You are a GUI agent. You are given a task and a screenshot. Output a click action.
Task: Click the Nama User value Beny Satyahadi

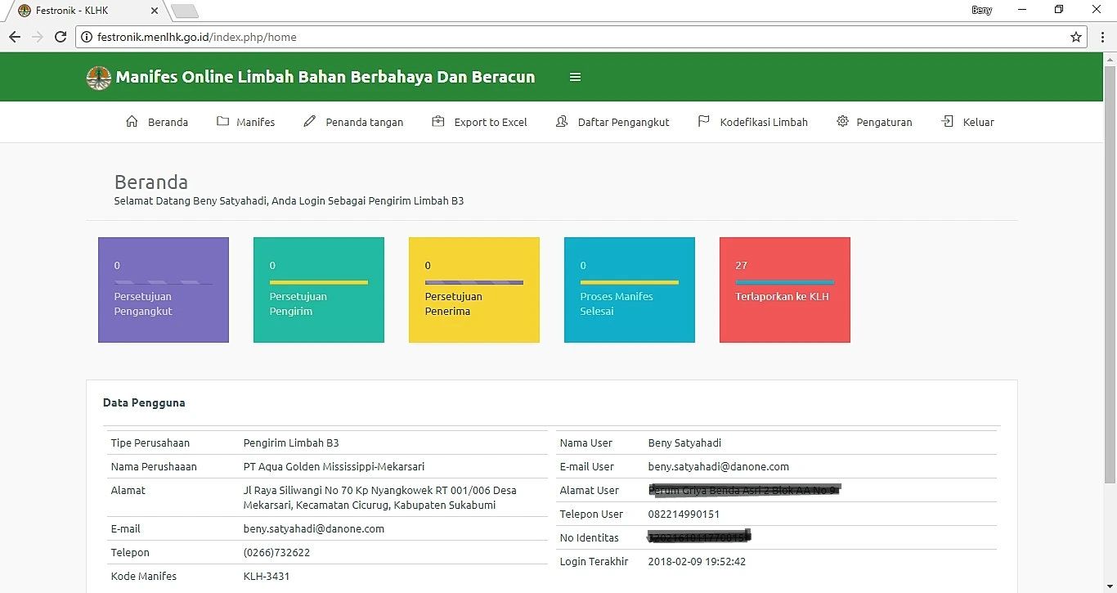click(684, 443)
